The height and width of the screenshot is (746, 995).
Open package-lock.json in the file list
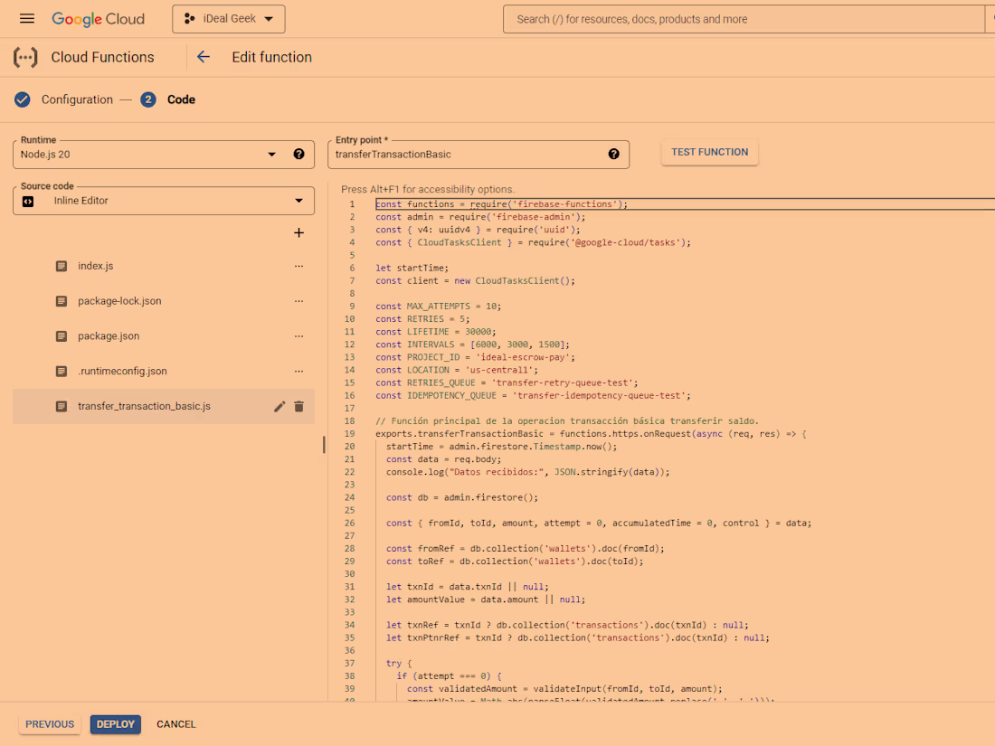point(119,301)
